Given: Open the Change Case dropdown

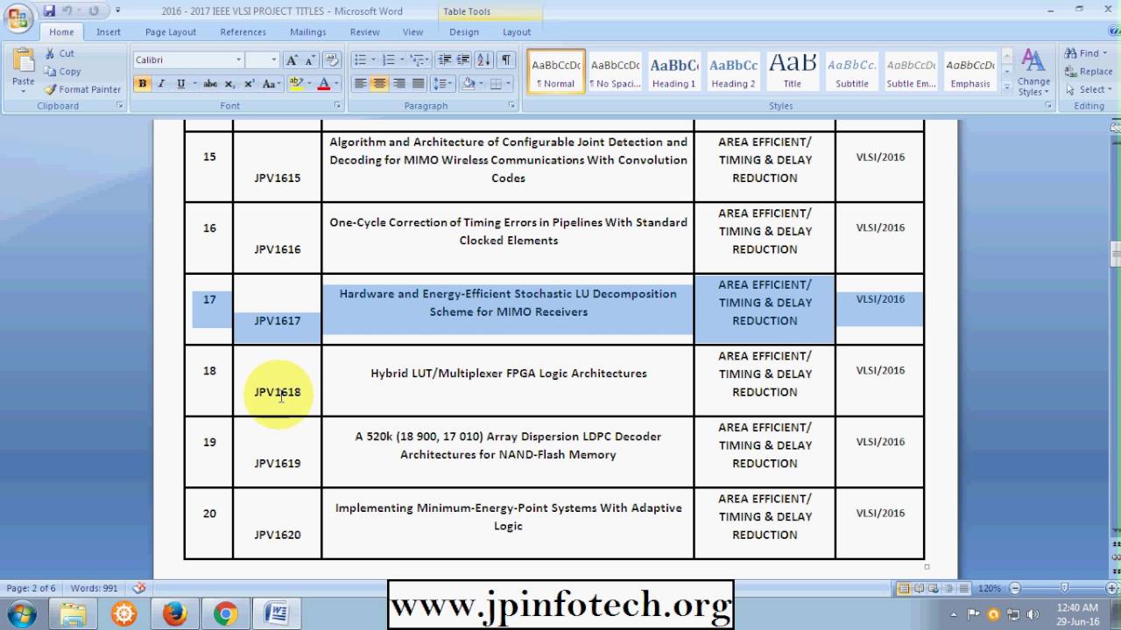Looking at the screenshot, I should coord(271,84).
